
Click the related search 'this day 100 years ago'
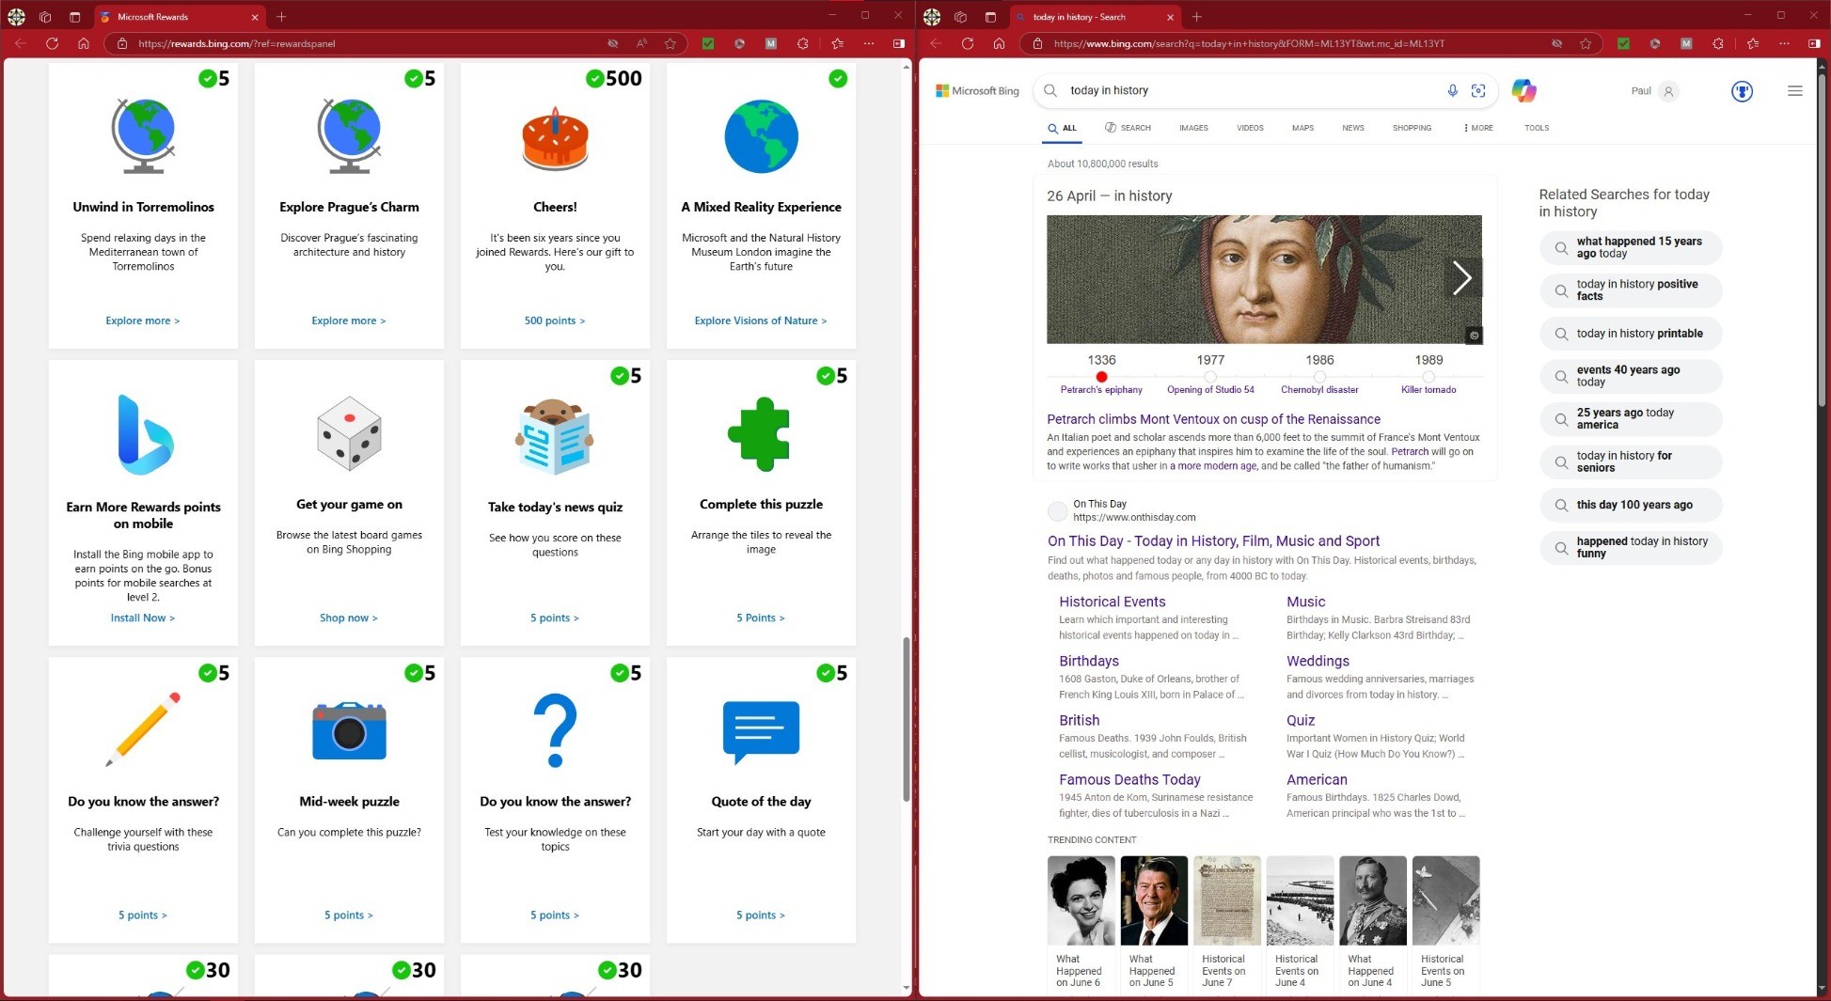coord(1631,505)
